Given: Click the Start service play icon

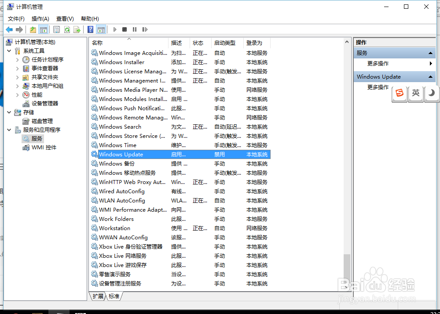Looking at the screenshot, I should 115,29.
